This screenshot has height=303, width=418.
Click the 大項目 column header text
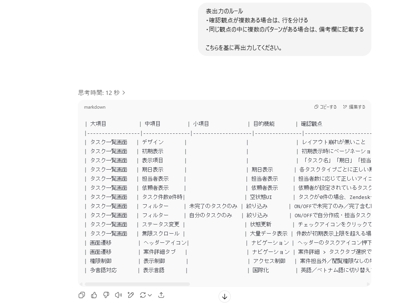[x=98, y=124]
